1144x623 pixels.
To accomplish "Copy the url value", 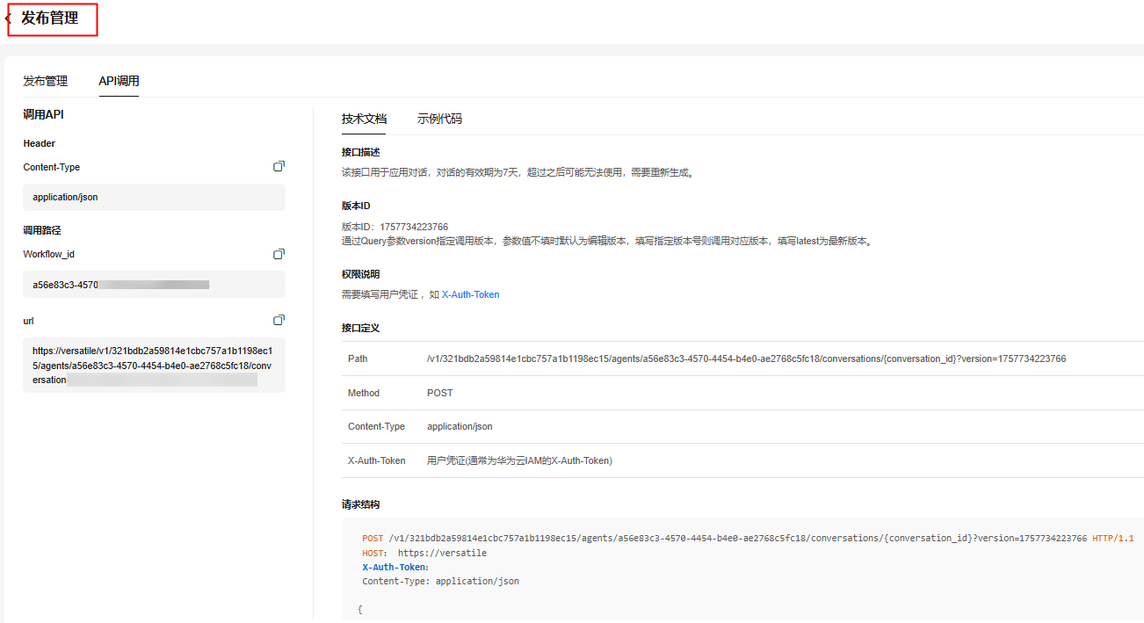I will click(279, 321).
